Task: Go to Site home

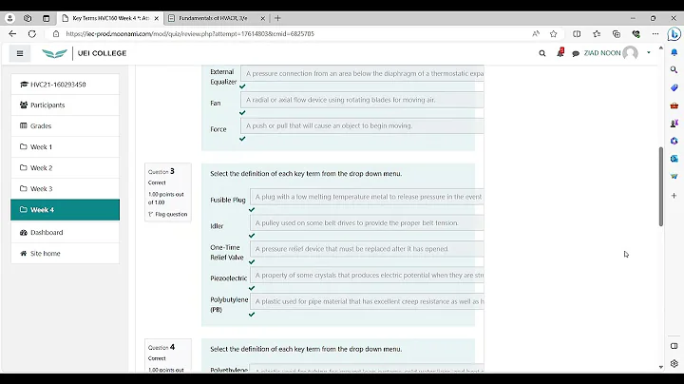Action: coord(65,254)
